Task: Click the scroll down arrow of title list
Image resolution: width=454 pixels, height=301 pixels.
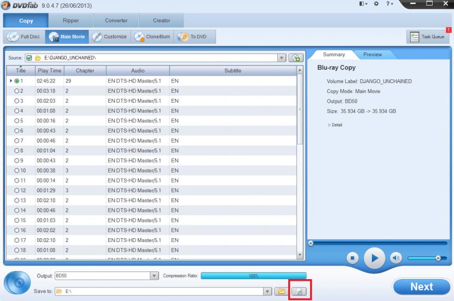Action: (x=300, y=255)
